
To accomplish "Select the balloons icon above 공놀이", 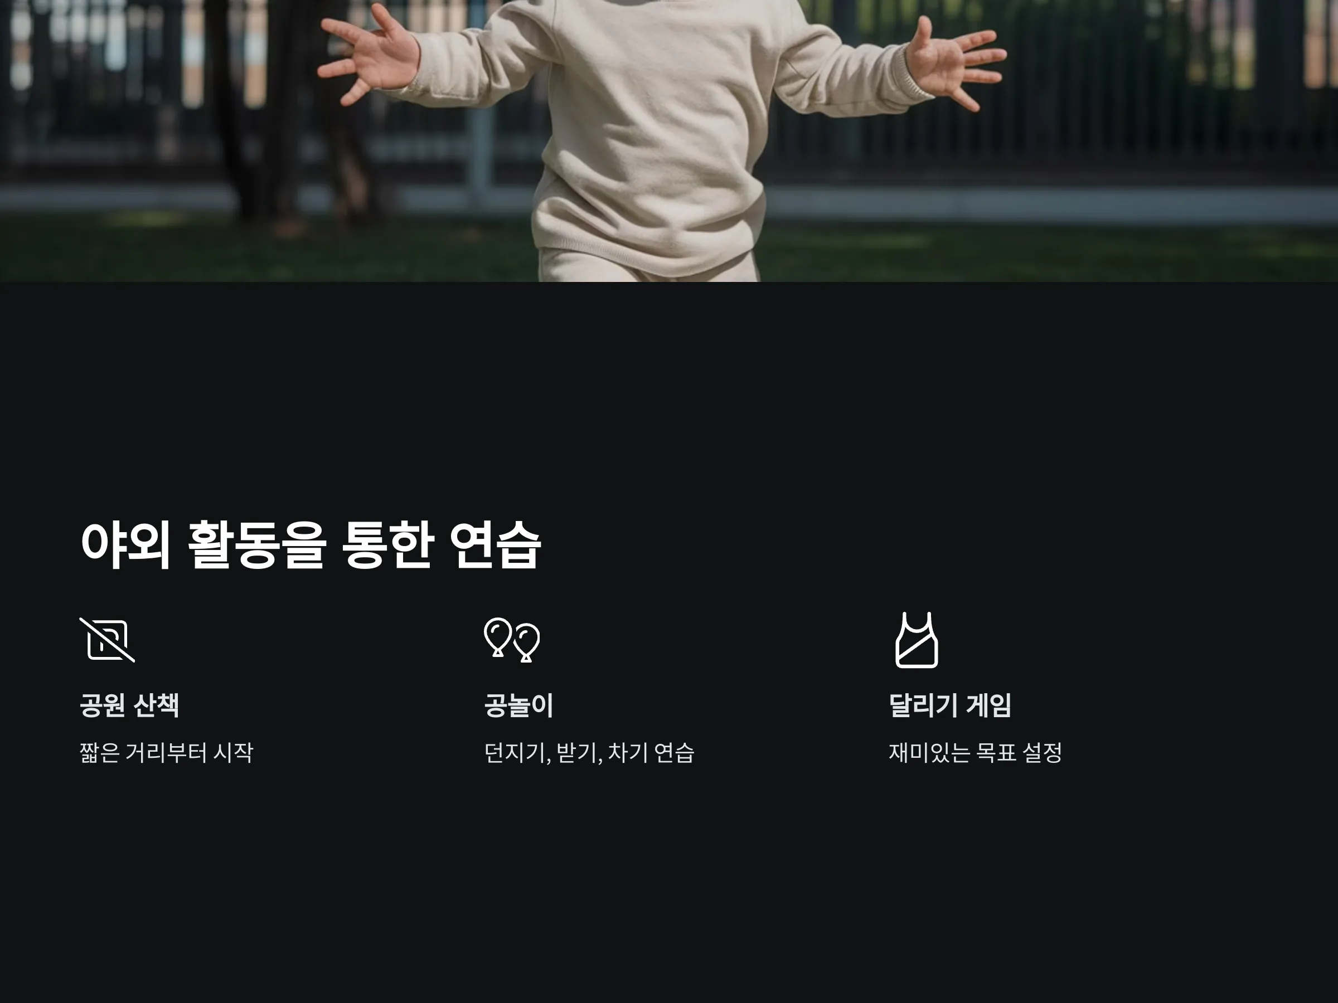I will (x=512, y=640).
